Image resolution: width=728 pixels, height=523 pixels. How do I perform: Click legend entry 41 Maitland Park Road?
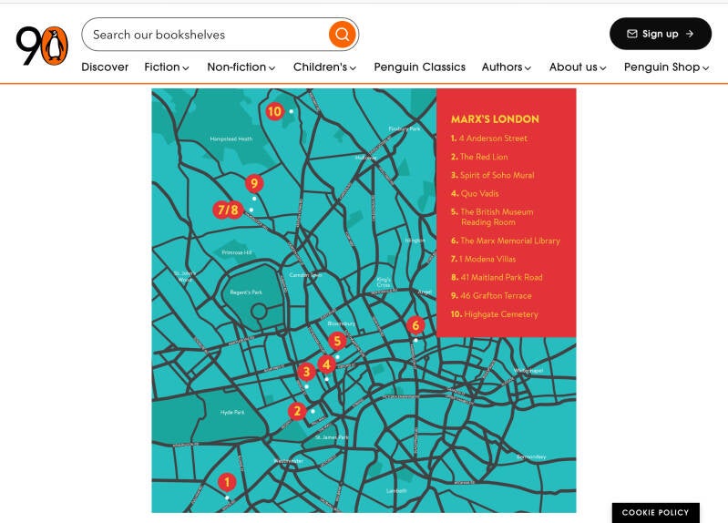click(497, 277)
